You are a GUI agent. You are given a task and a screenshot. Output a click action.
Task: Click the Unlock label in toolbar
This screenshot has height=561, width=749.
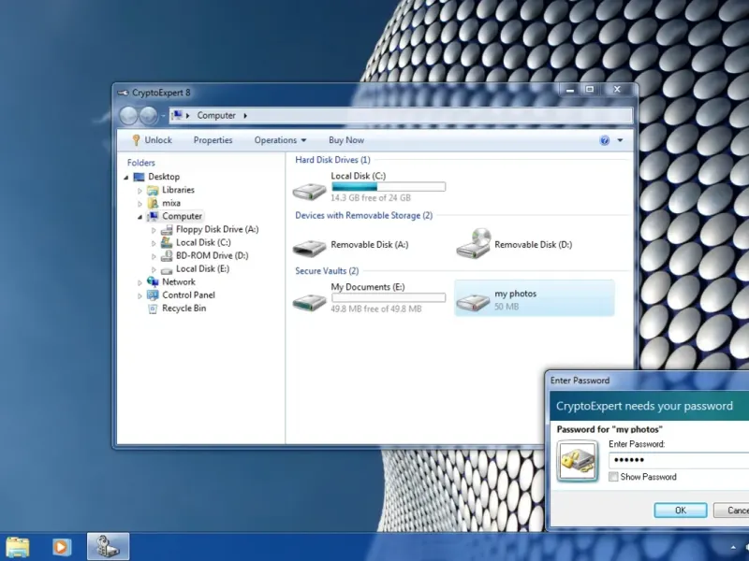pyautogui.click(x=158, y=140)
